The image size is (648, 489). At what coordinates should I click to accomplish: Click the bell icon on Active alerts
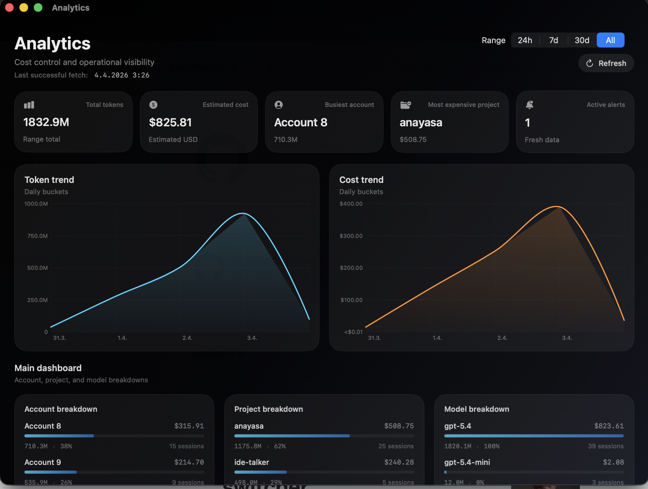(530, 105)
